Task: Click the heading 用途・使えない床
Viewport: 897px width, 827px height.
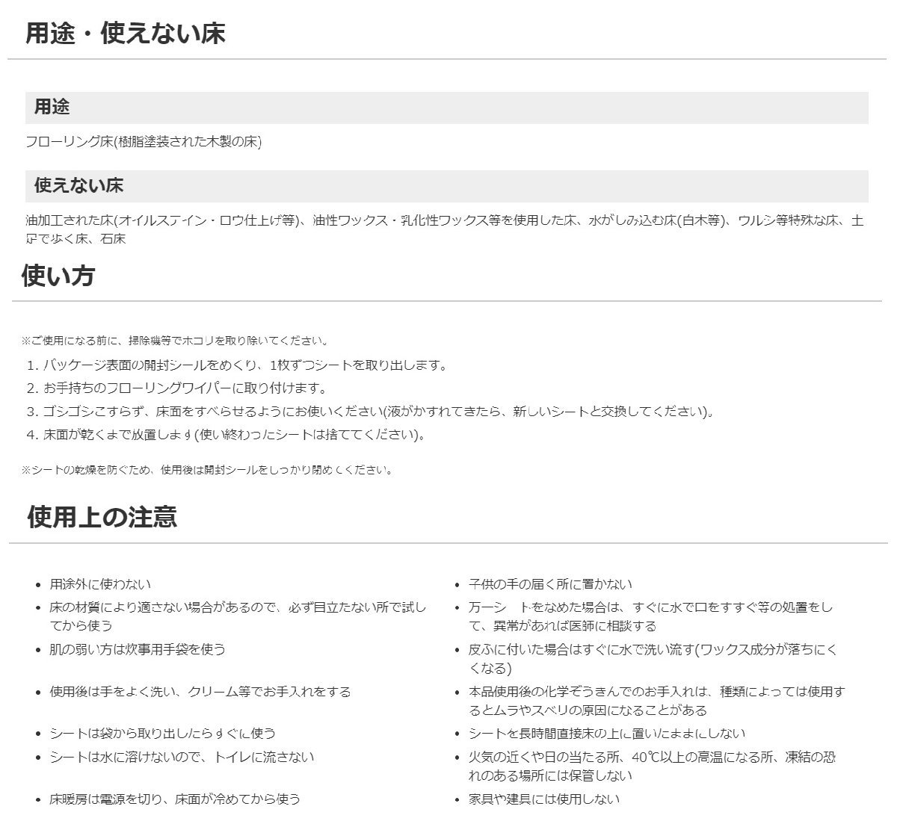Action: pos(126,33)
